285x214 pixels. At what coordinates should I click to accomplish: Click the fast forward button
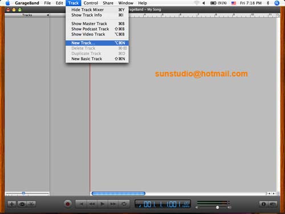[x=113, y=204]
